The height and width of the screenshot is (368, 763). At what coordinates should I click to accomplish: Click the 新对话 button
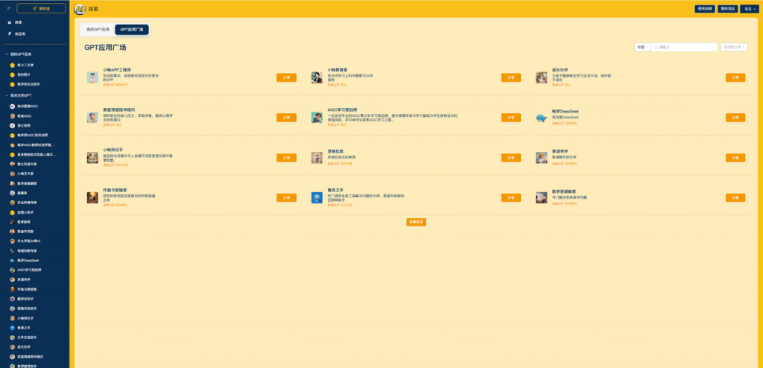point(41,8)
